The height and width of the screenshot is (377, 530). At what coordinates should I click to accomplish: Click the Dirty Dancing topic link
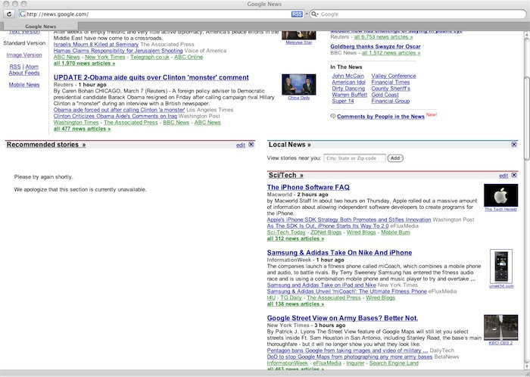click(x=348, y=89)
